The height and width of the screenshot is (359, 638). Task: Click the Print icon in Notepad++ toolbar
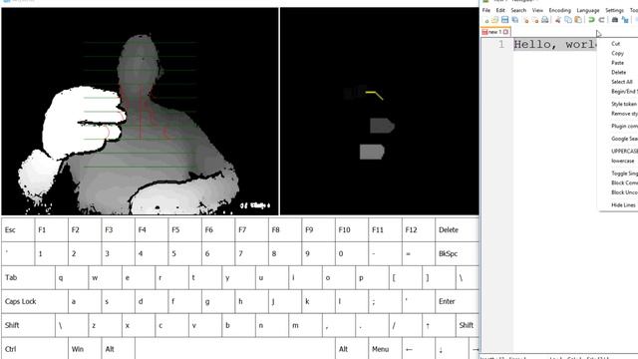point(545,20)
